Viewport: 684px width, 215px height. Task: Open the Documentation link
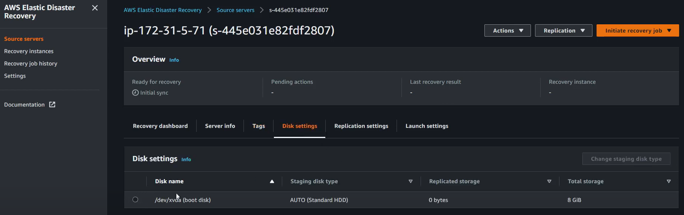click(x=24, y=105)
